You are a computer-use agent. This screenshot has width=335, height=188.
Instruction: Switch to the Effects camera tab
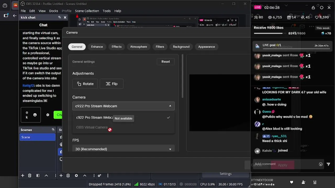(116, 47)
